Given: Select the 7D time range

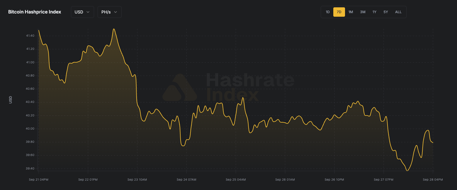Looking at the screenshot, I should pos(339,12).
